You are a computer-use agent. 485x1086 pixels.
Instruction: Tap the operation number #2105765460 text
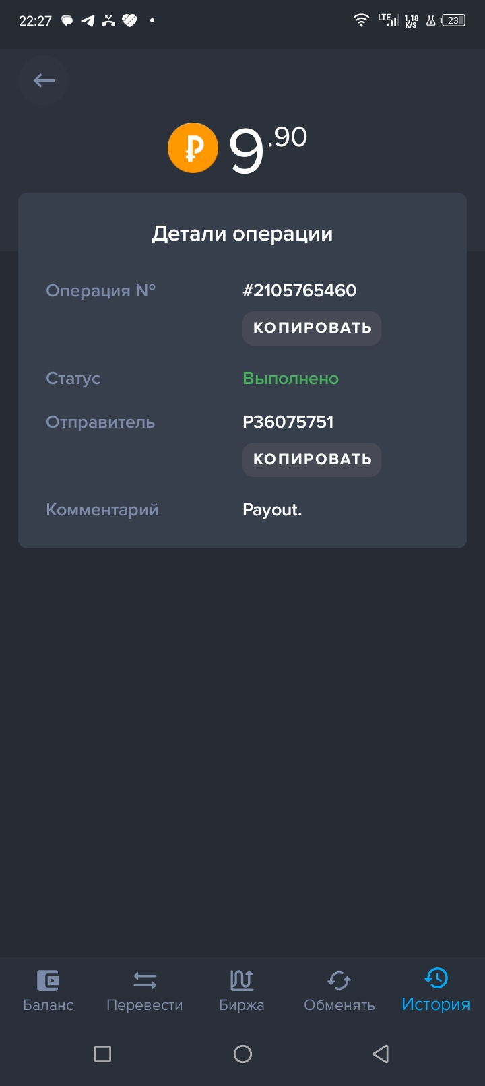[299, 291]
